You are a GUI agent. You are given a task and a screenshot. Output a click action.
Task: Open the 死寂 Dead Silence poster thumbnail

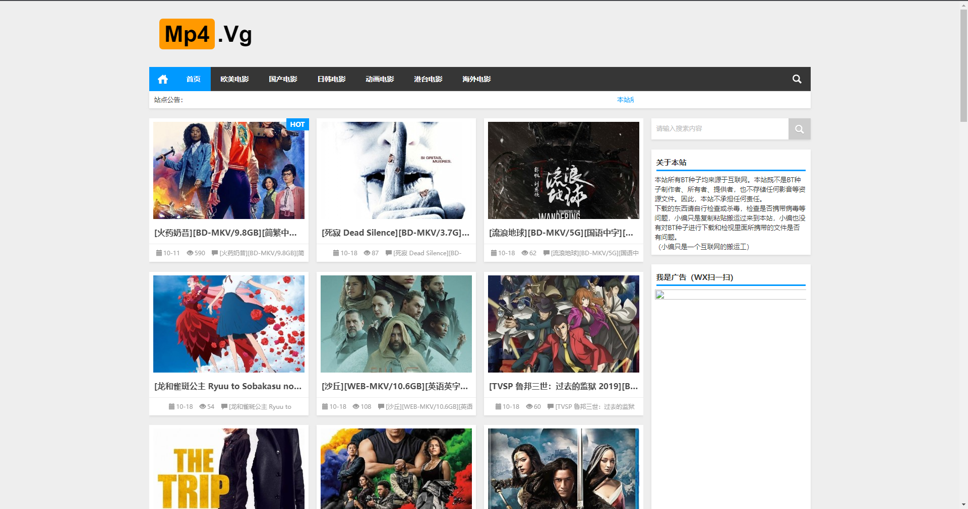coord(396,170)
